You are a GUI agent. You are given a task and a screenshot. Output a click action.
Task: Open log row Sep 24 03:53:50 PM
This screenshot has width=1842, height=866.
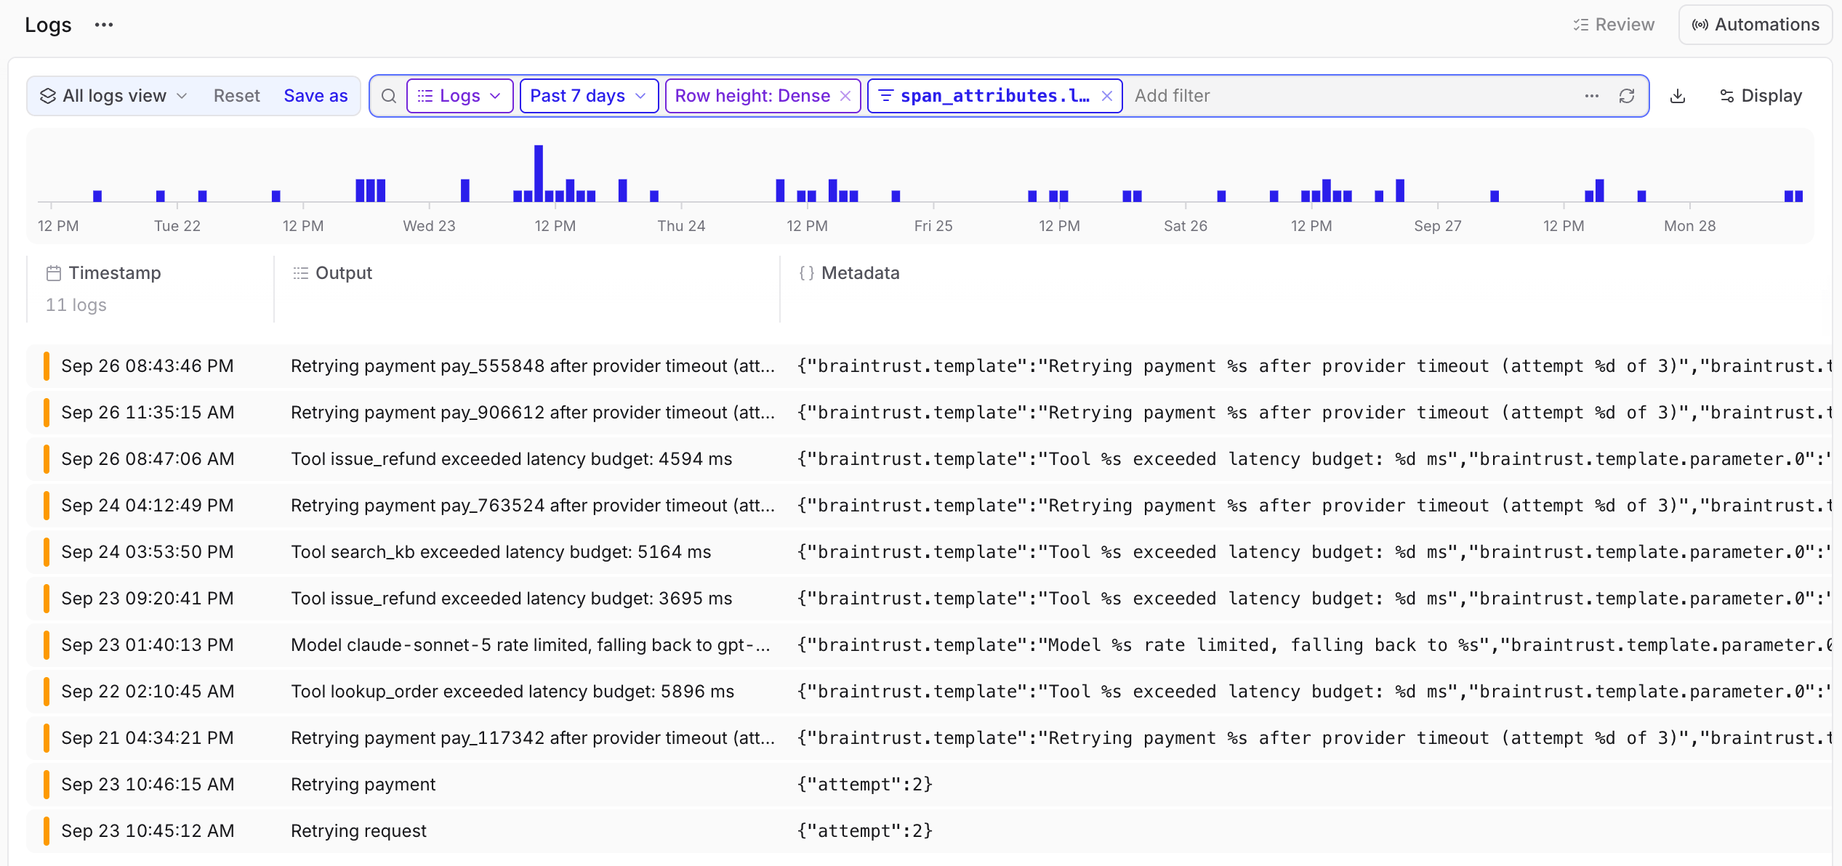tap(929, 552)
